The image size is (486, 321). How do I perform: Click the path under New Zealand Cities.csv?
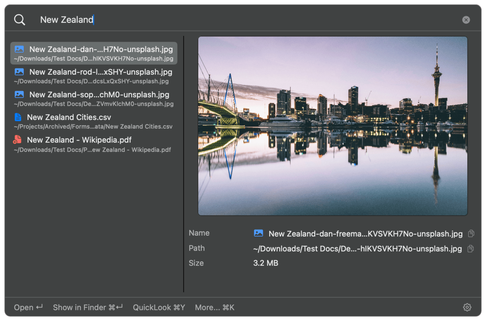click(93, 127)
